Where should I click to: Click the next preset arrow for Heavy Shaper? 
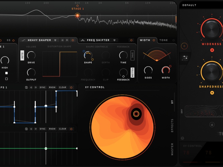click(x=67, y=40)
